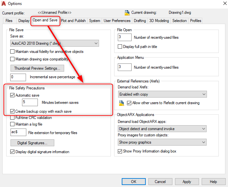Switch to the Drafting tab

coord(140,21)
